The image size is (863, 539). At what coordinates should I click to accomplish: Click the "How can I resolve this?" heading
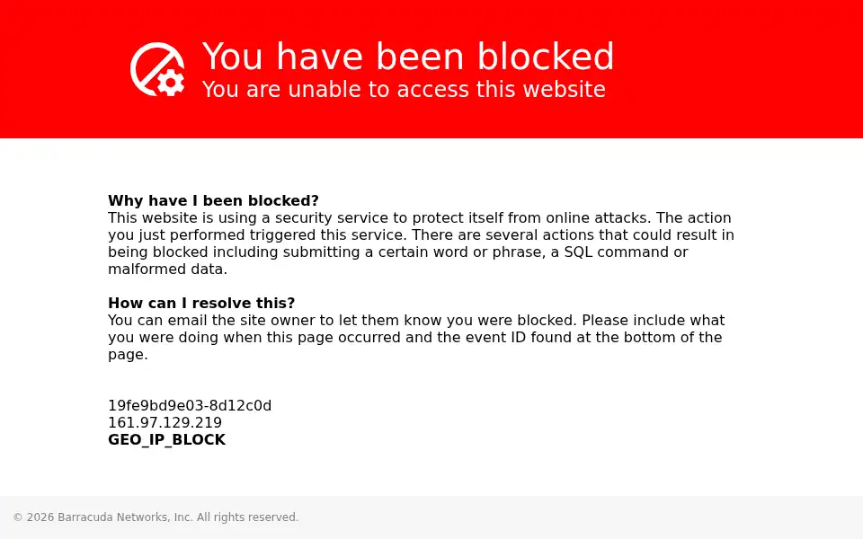click(201, 303)
